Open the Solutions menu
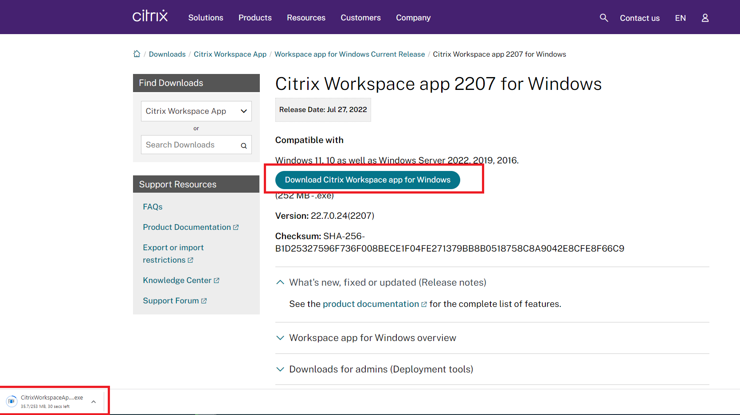740x415 pixels. coord(206,18)
